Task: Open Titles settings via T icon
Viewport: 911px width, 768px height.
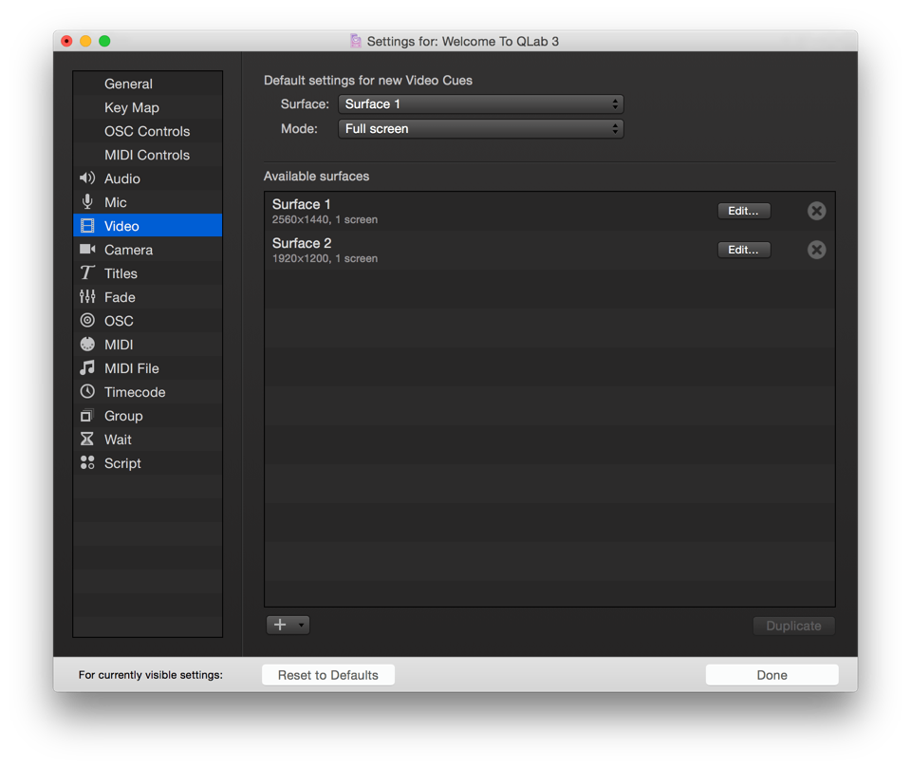Action: 87,273
